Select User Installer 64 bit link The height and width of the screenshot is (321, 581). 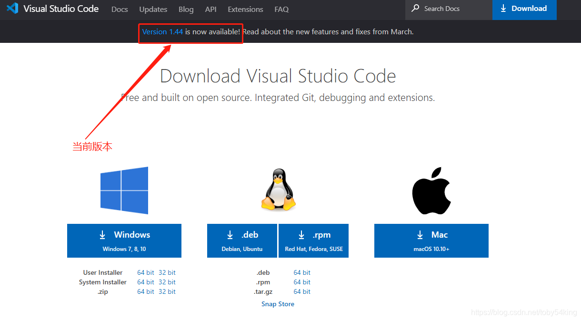tap(146, 272)
